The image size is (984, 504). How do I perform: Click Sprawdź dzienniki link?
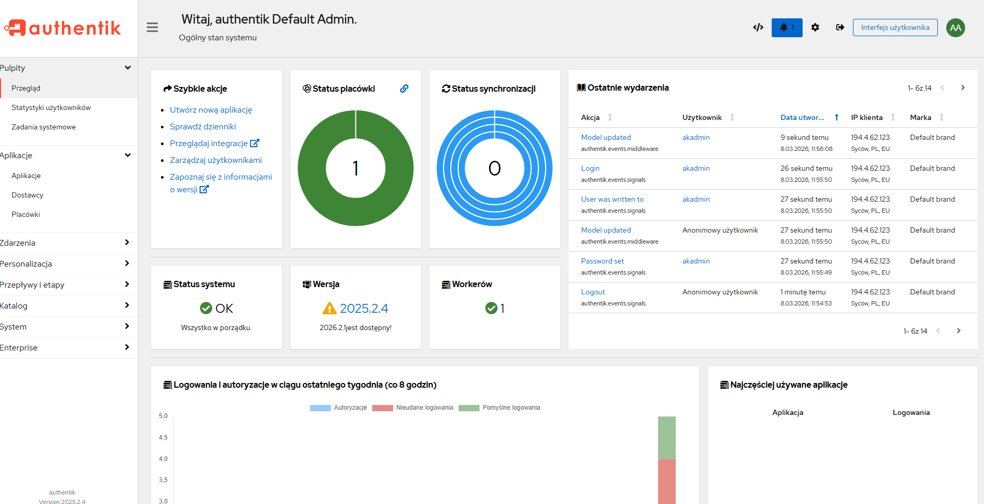tap(203, 126)
